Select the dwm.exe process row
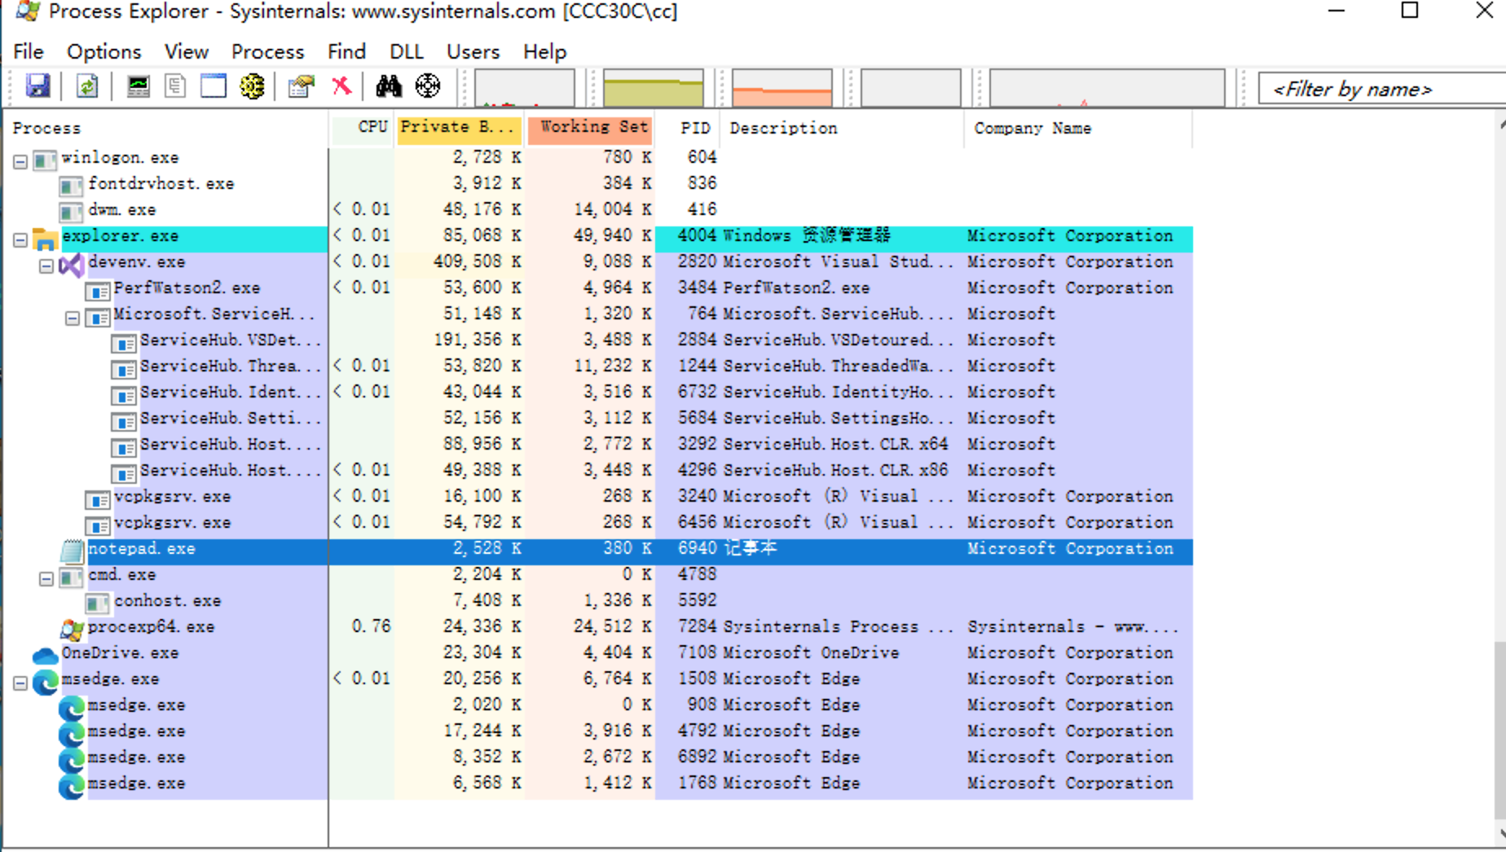This screenshot has width=1506, height=852. (599, 210)
